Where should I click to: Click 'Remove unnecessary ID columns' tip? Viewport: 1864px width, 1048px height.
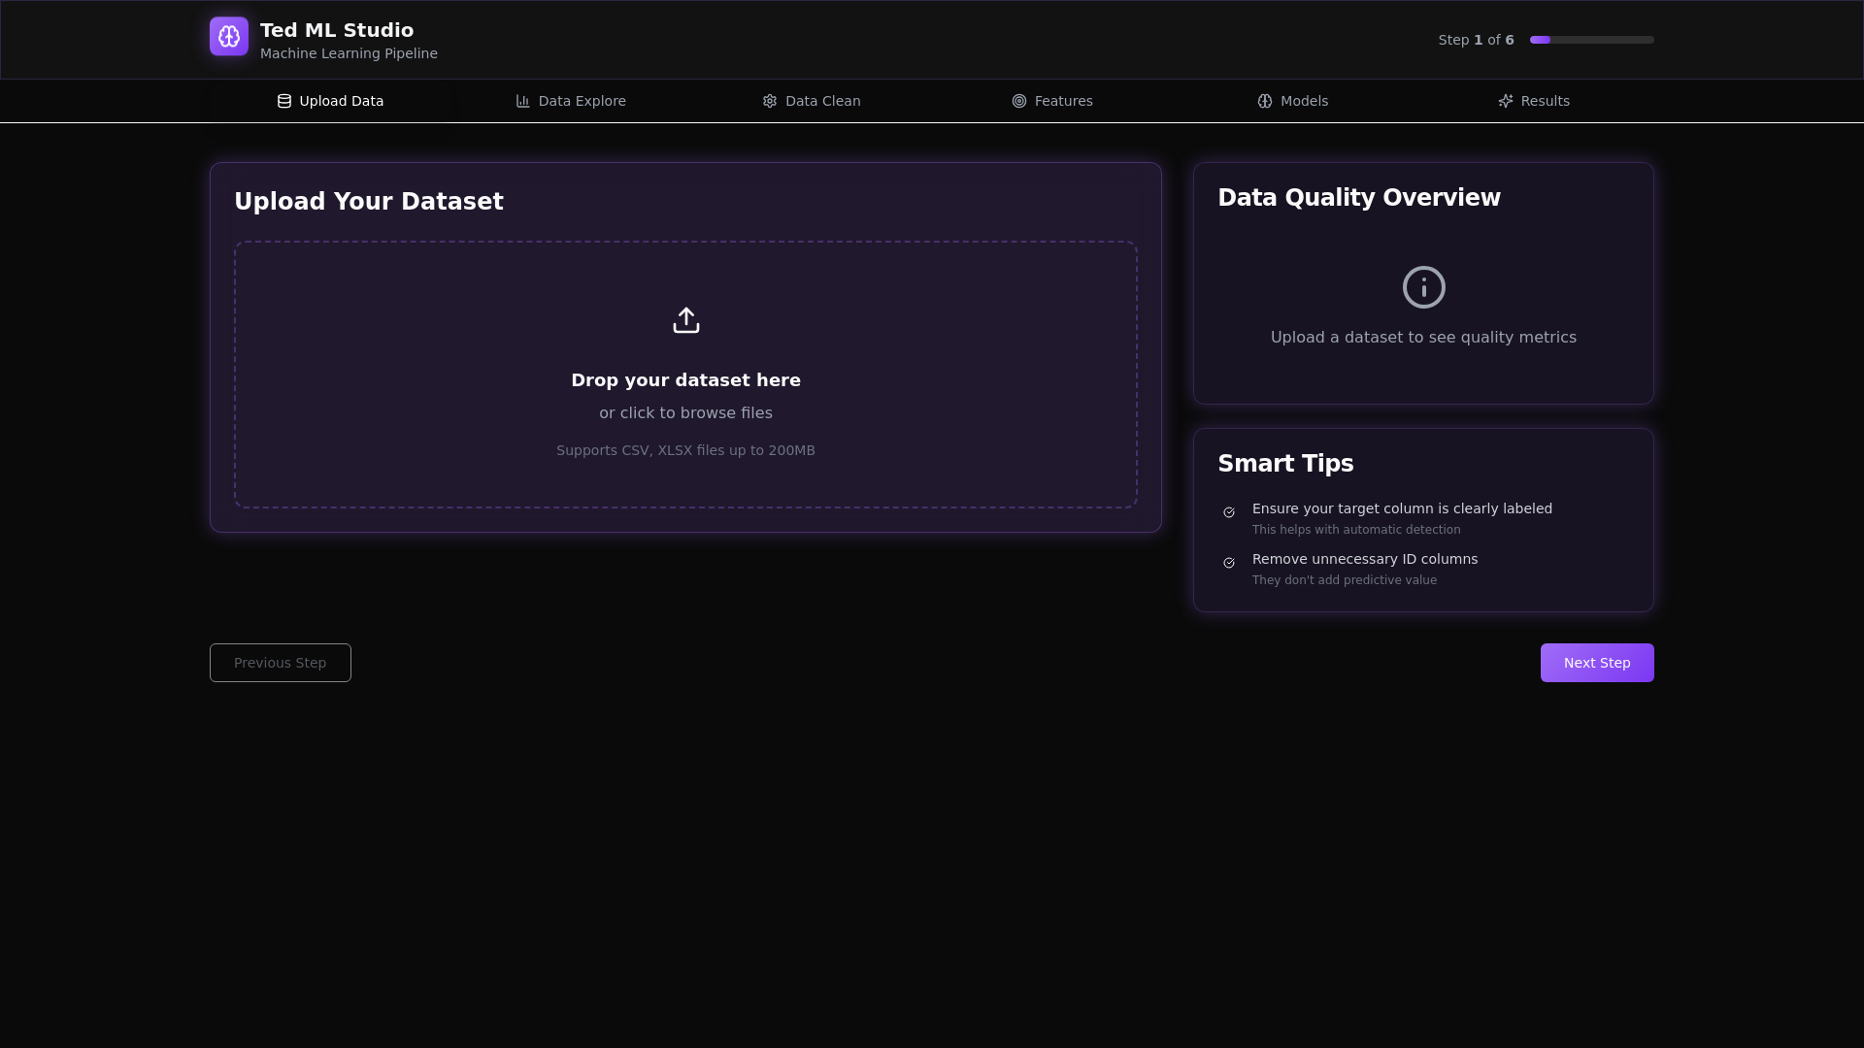[x=1365, y=559]
